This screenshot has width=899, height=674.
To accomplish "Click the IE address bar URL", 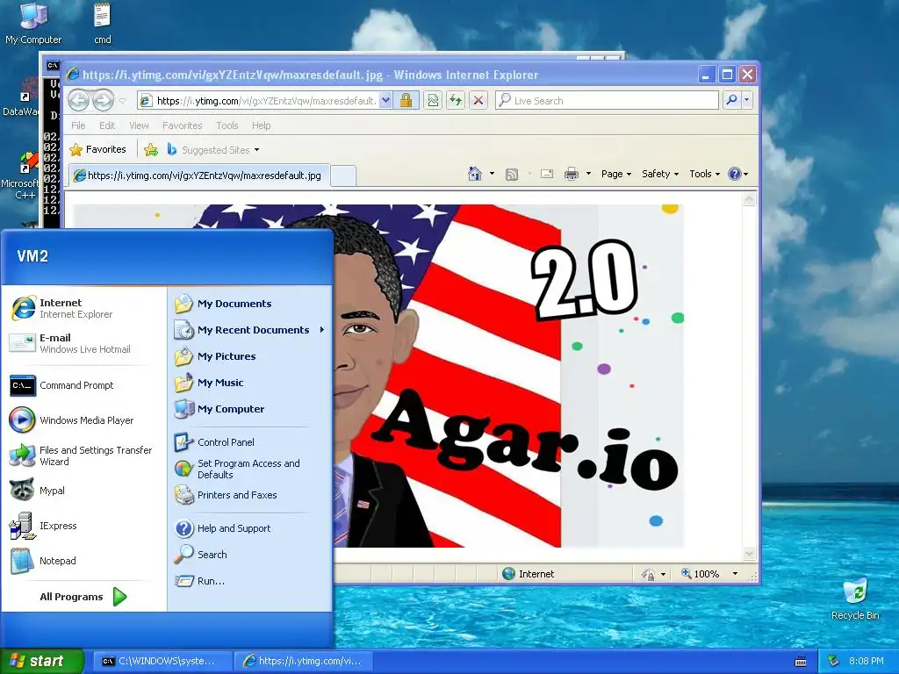I will pos(266,101).
